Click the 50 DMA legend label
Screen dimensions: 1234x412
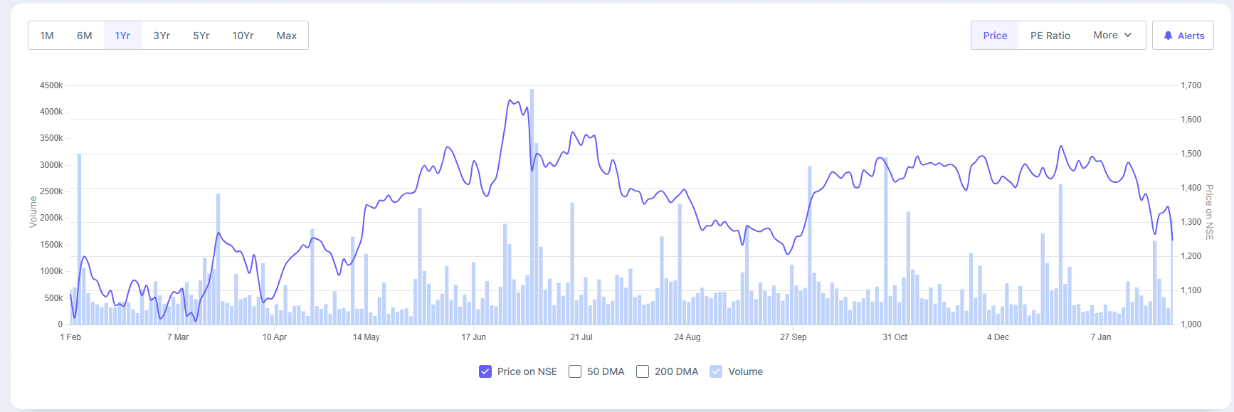[x=606, y=371]
